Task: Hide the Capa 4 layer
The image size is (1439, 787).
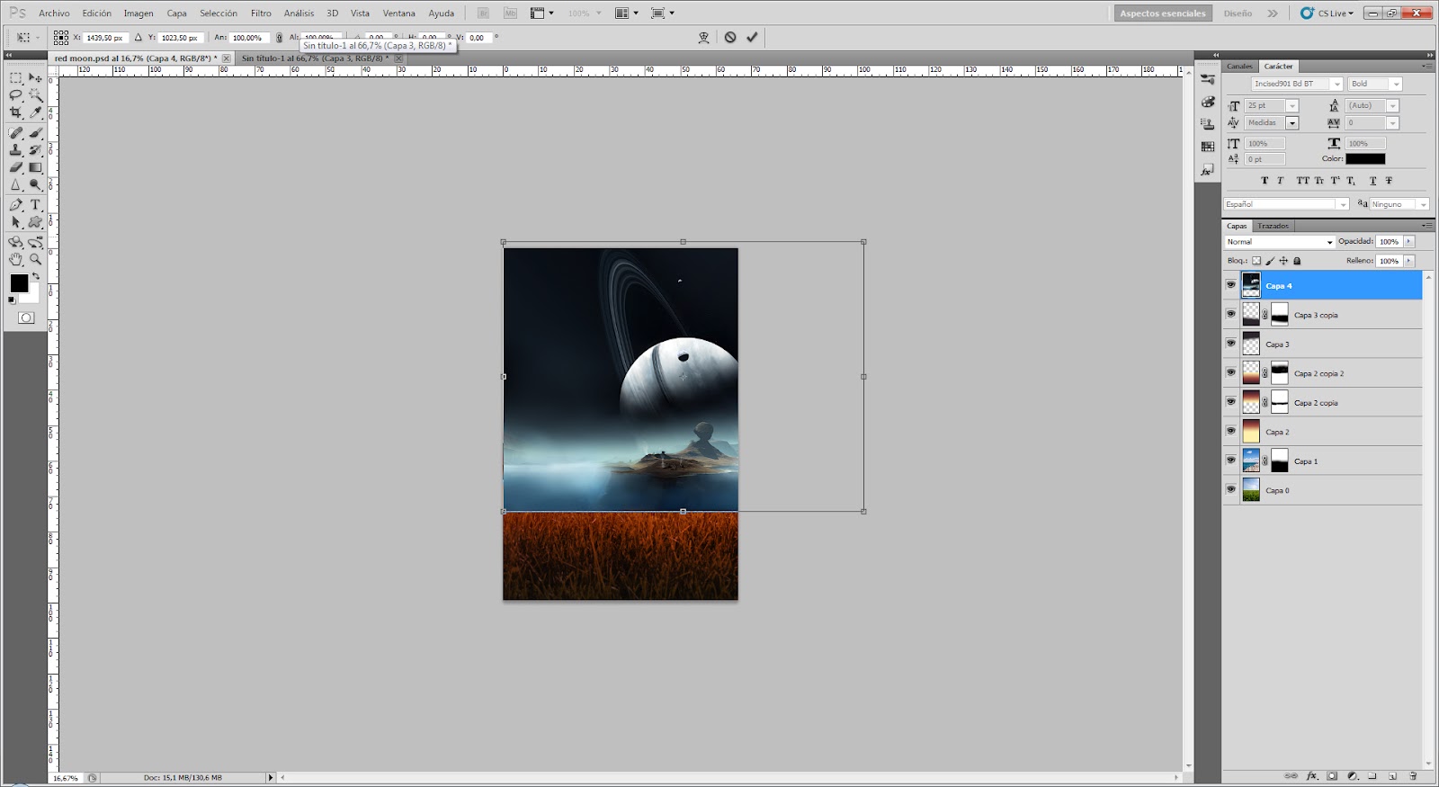Action: 1231,285
